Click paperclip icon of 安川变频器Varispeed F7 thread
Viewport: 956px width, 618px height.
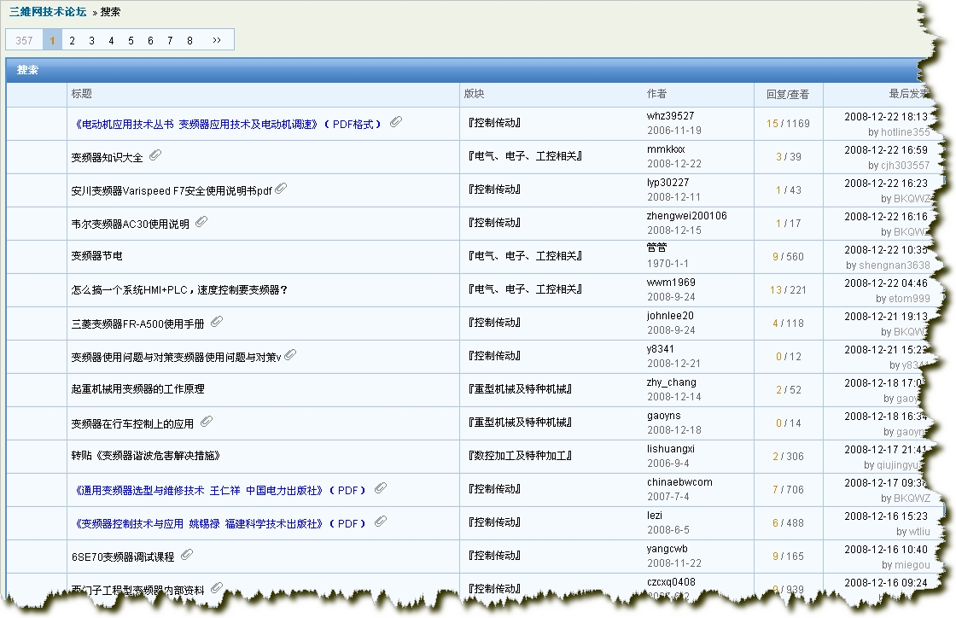click(281, 189)
